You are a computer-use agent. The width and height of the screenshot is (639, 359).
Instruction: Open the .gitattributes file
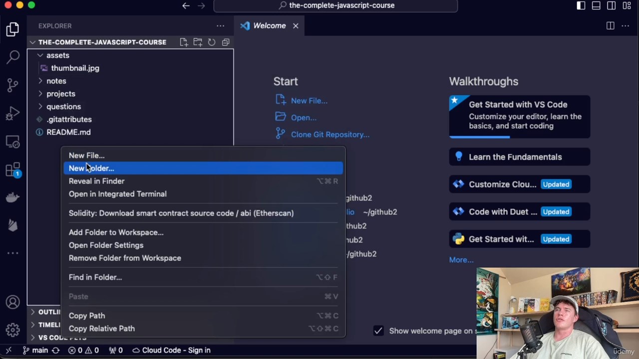click(x=69, y=120)
